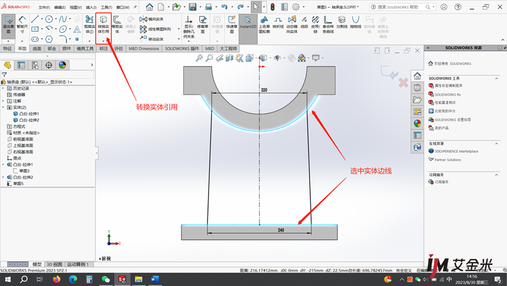507x286 pixels.
Task: Open Word from the Windows taskbar
Action: (155, 279)
